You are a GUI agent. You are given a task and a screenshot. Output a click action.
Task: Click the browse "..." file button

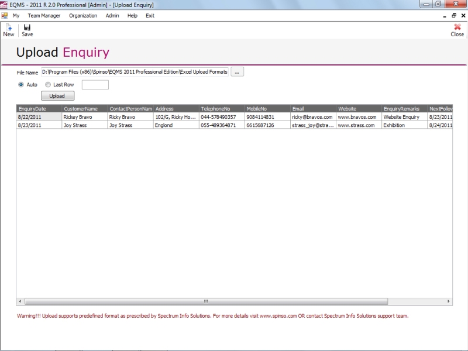[x=237, y=72]
